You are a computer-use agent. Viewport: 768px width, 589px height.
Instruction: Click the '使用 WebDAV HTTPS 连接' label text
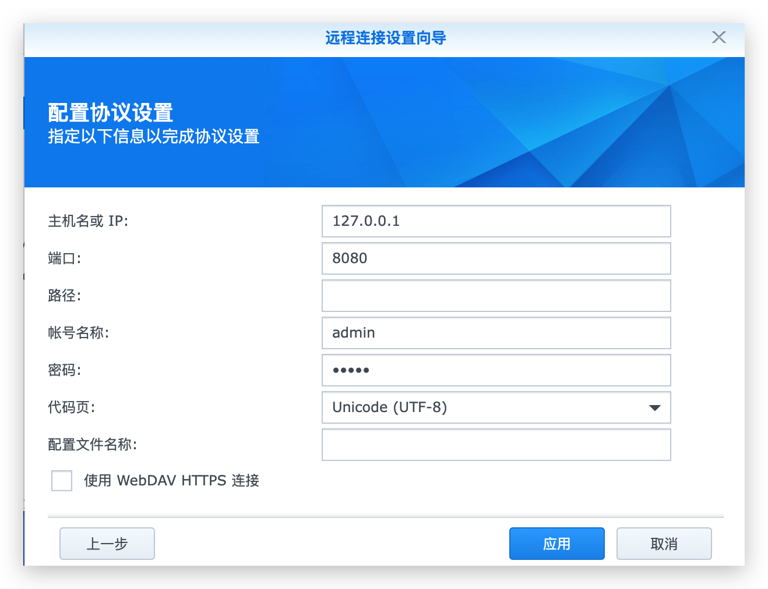[171, 481]
